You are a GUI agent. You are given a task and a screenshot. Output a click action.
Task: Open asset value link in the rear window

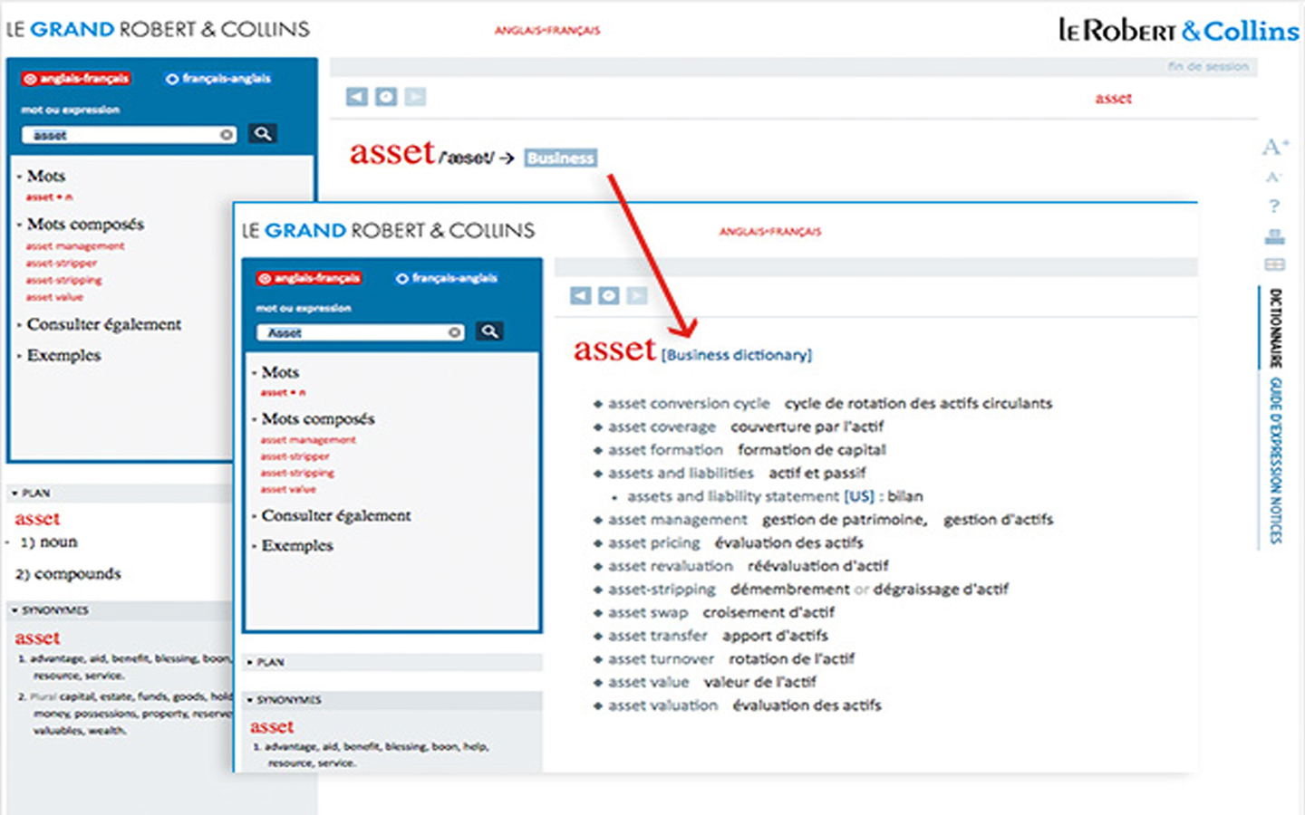click(x=54, y=297)
